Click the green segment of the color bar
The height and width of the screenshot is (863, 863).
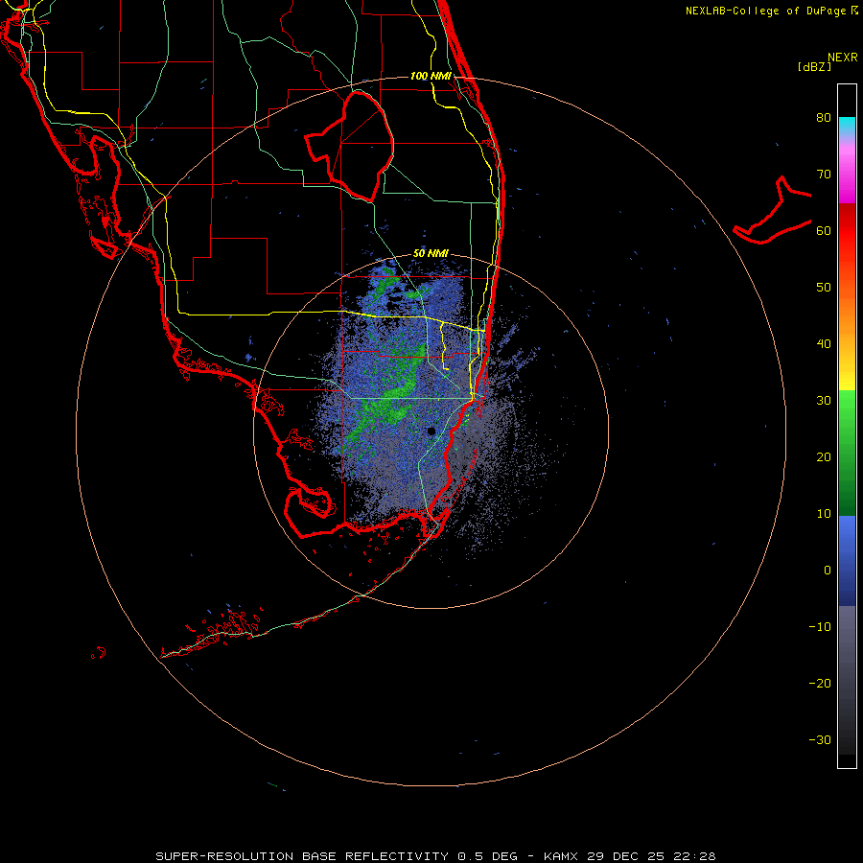(x=847, y=452)
